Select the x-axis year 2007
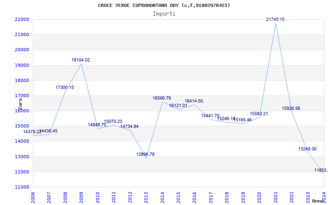Viewport: 328px width, 205px height. pos(49,198)
